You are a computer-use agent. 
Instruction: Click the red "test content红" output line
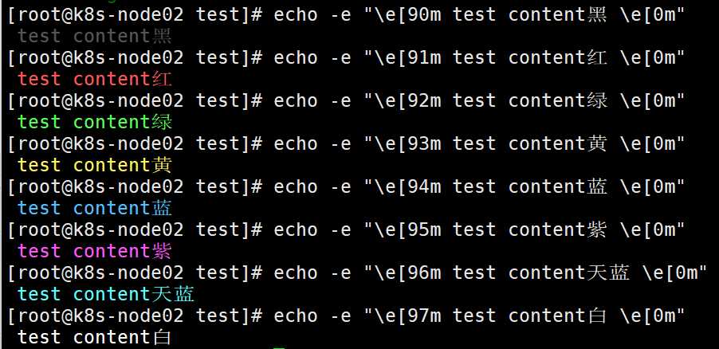(95, 80)
